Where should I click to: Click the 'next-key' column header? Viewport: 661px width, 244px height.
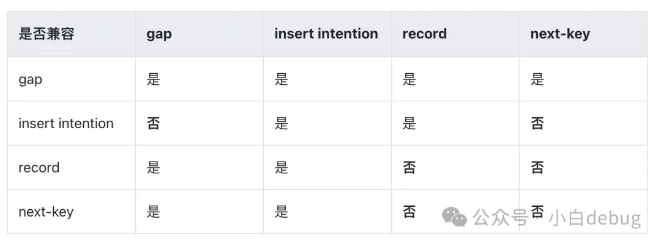(x=560, y=34)
